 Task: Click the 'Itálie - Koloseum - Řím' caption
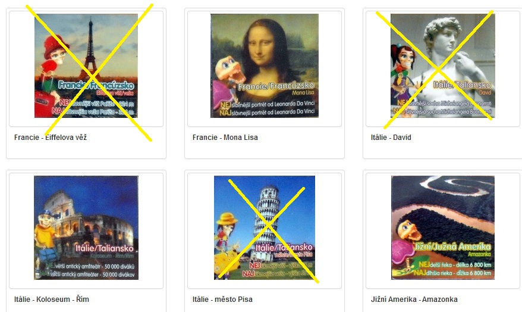[52, 299]
